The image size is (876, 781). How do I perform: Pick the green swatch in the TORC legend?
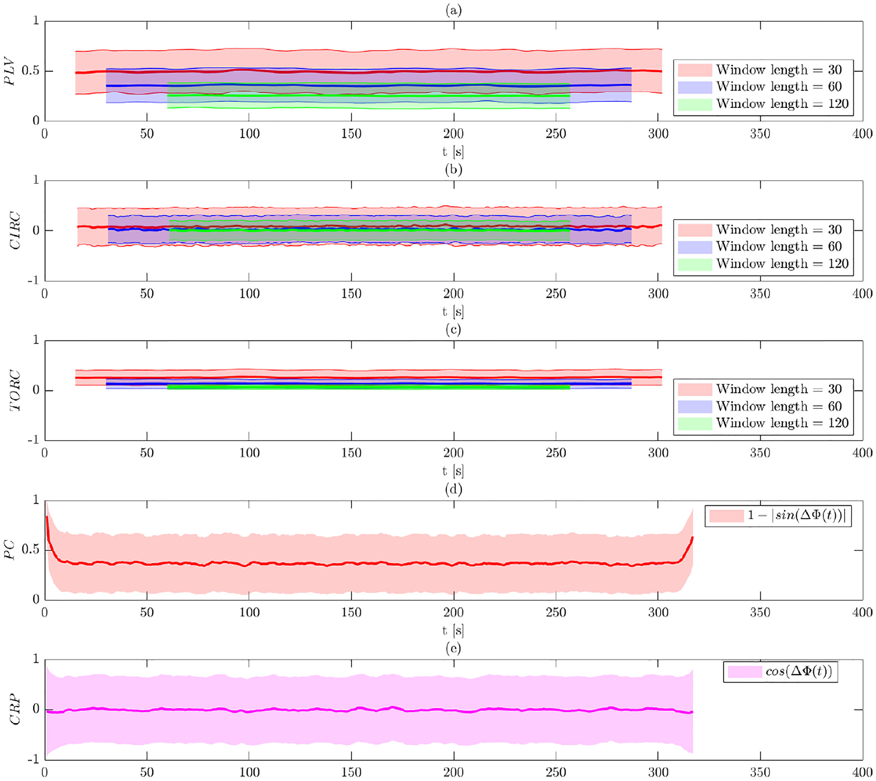[x=695, y=424]
